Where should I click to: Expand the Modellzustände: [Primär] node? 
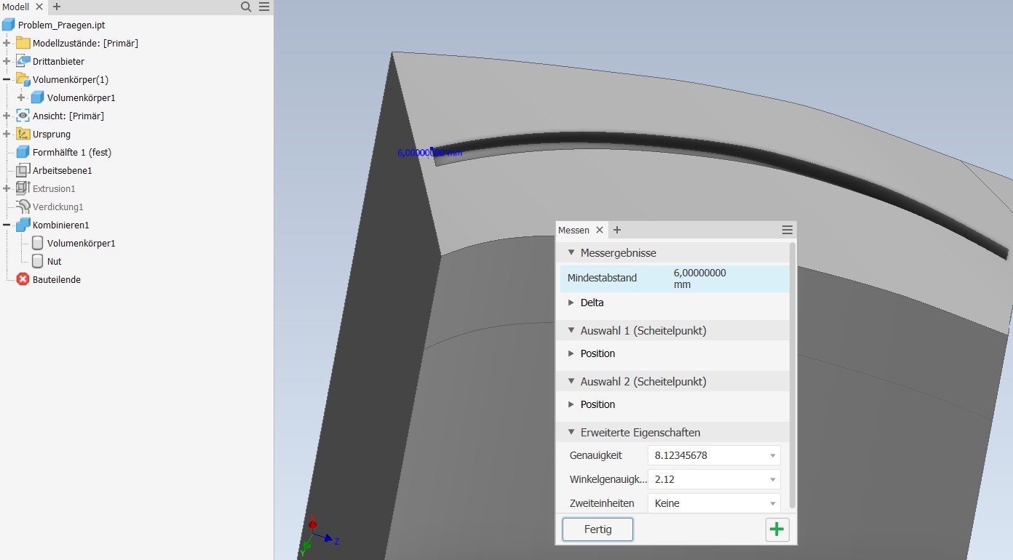pos(7,43)
